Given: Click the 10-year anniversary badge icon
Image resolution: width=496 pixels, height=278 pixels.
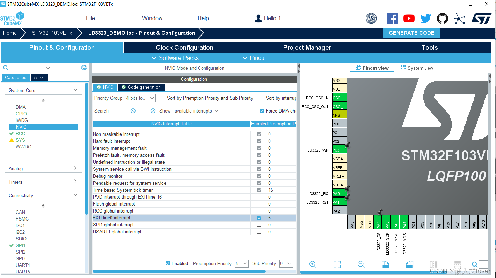Looking at the screenshot, I should coord(371,18).
